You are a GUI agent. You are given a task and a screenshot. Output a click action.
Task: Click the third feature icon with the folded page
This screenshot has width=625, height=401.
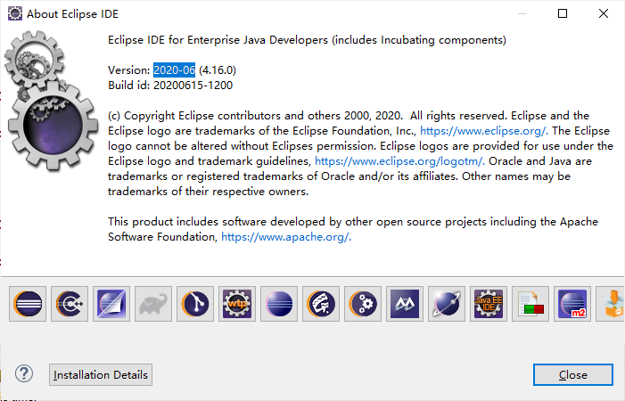(111, 304)
